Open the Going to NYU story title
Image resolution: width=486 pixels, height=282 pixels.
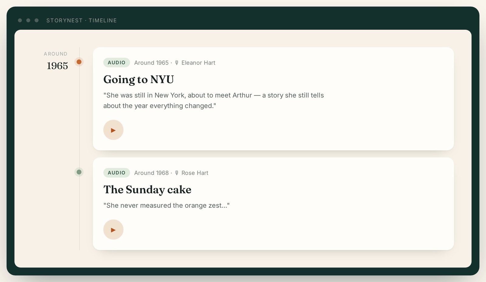[139, 79]
